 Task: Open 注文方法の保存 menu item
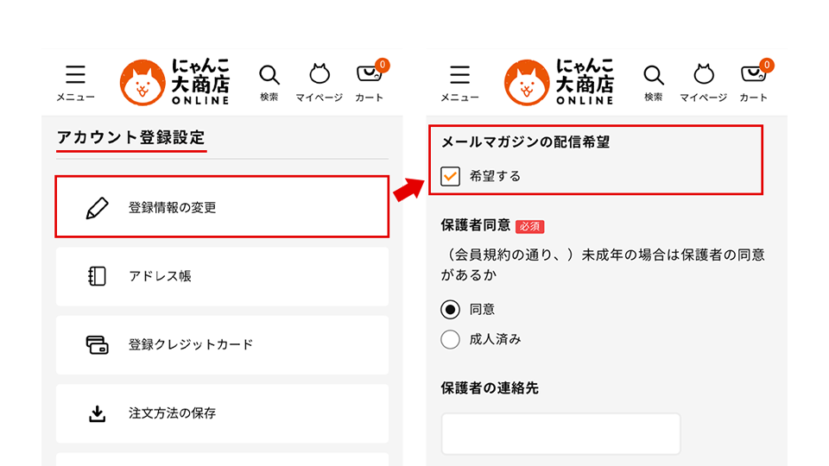coord(222,413)
